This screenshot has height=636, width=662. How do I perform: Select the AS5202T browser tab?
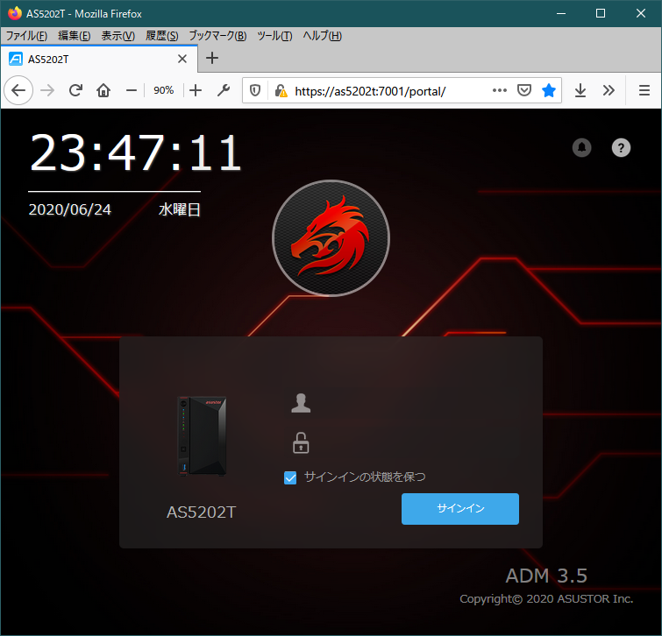pos(99,59)
